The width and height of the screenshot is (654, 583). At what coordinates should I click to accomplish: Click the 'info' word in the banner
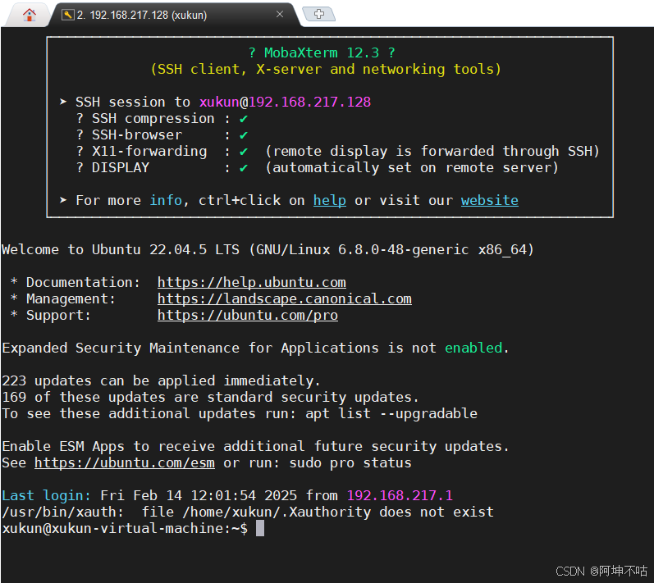pos(166,200)
